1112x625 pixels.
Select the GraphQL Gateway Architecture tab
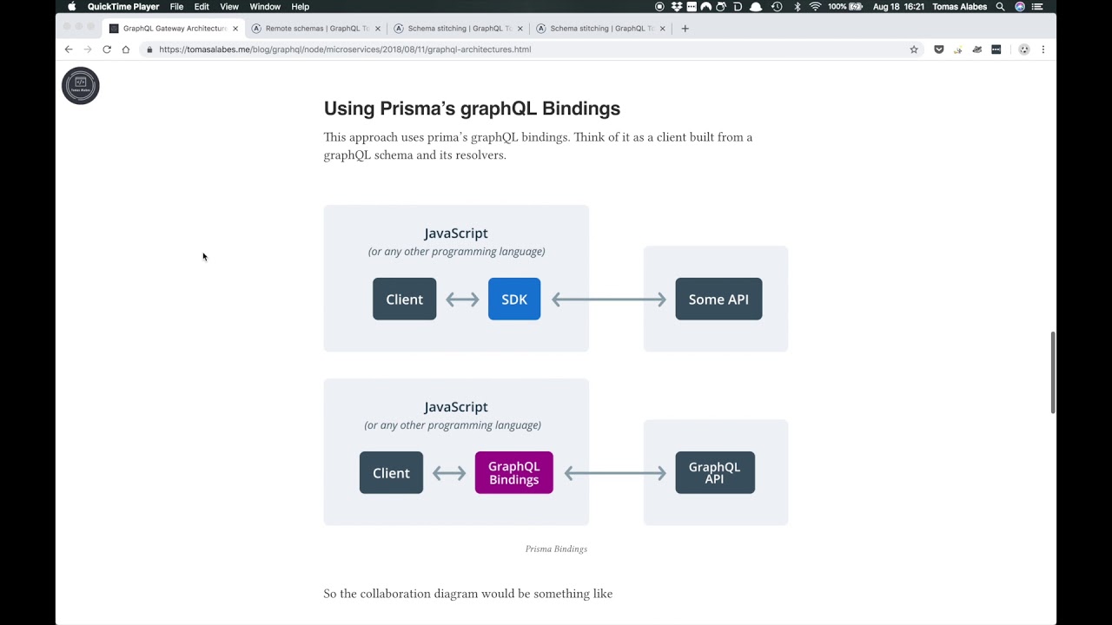tap(174, 29)
